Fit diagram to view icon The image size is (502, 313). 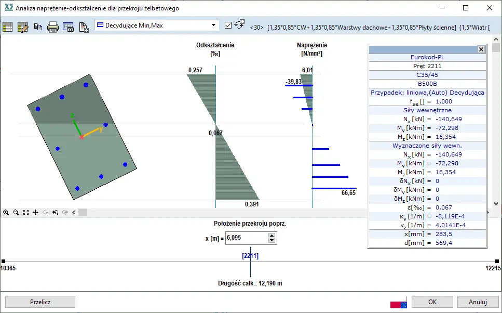(x=26, y=212)
